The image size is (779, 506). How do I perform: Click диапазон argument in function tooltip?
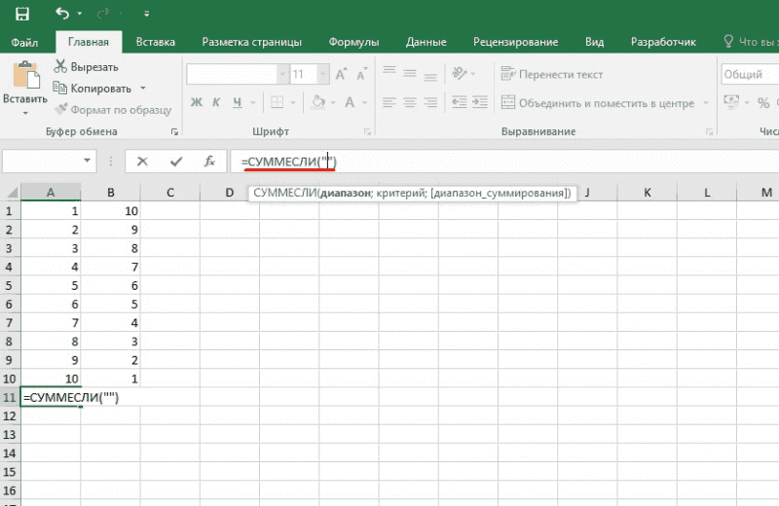click(x=347, y=194)
